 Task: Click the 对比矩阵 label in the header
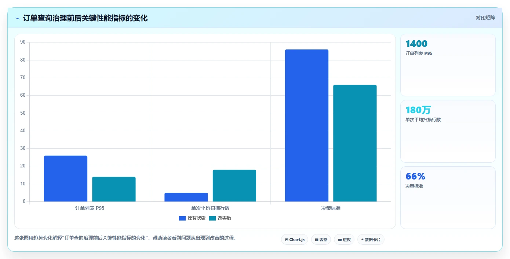coord(485,18)
